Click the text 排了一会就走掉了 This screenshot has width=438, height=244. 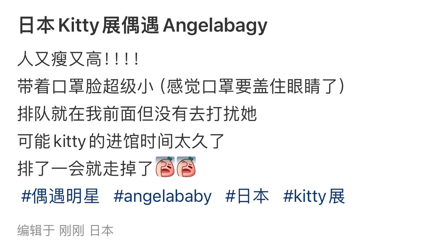coord(86,168)
